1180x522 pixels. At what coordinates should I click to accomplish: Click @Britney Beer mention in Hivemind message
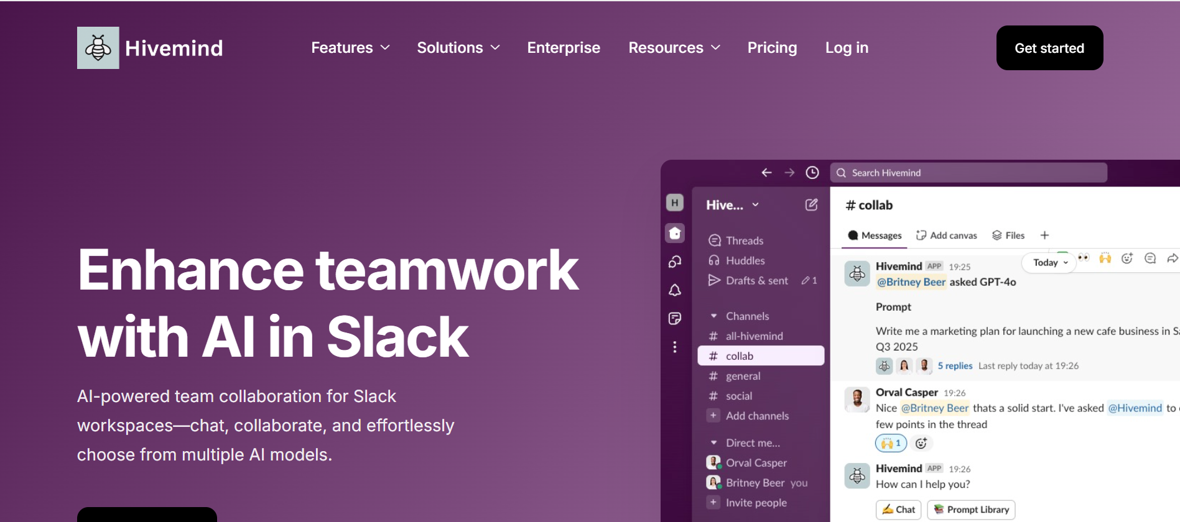coord(911,282)
